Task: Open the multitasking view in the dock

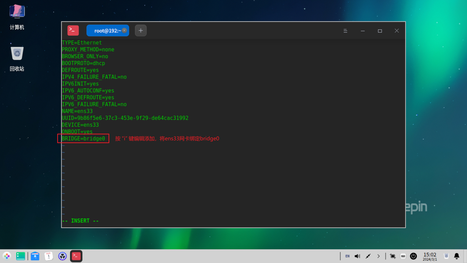Action: pos(21,256)
